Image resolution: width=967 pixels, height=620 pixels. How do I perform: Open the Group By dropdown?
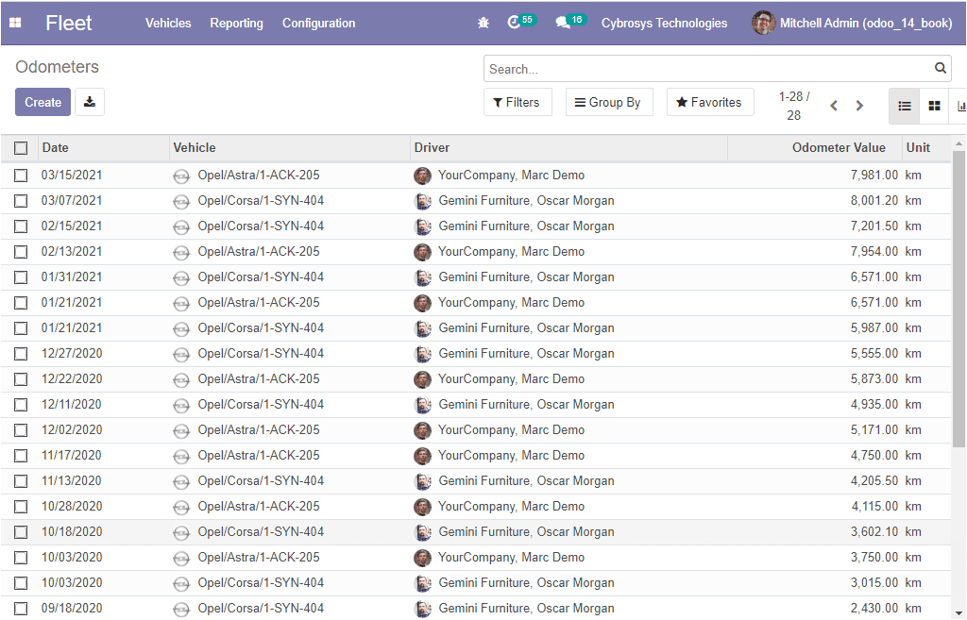coord(609,102)
